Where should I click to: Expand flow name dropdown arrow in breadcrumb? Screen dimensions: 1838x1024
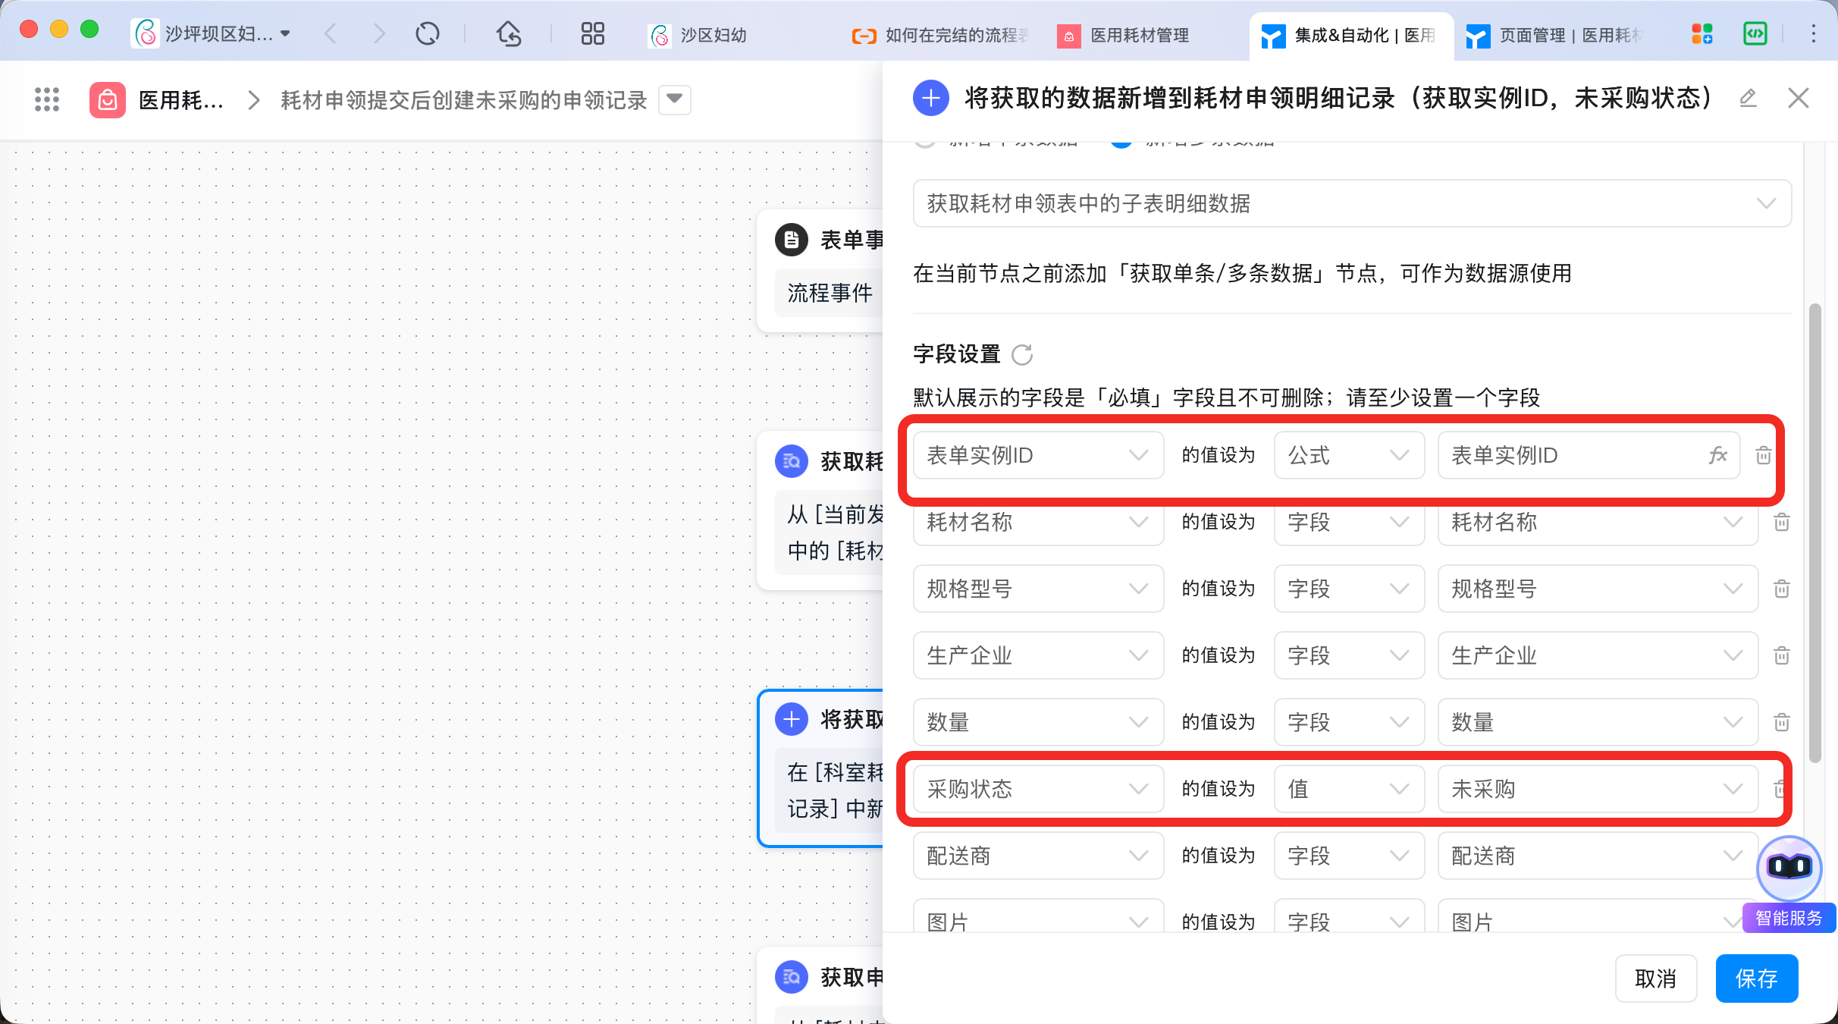click(x=674, y=99)
